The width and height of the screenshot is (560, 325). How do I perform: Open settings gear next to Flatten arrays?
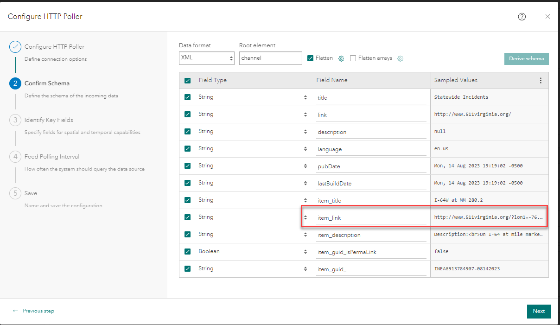click(x=400, y=58)
